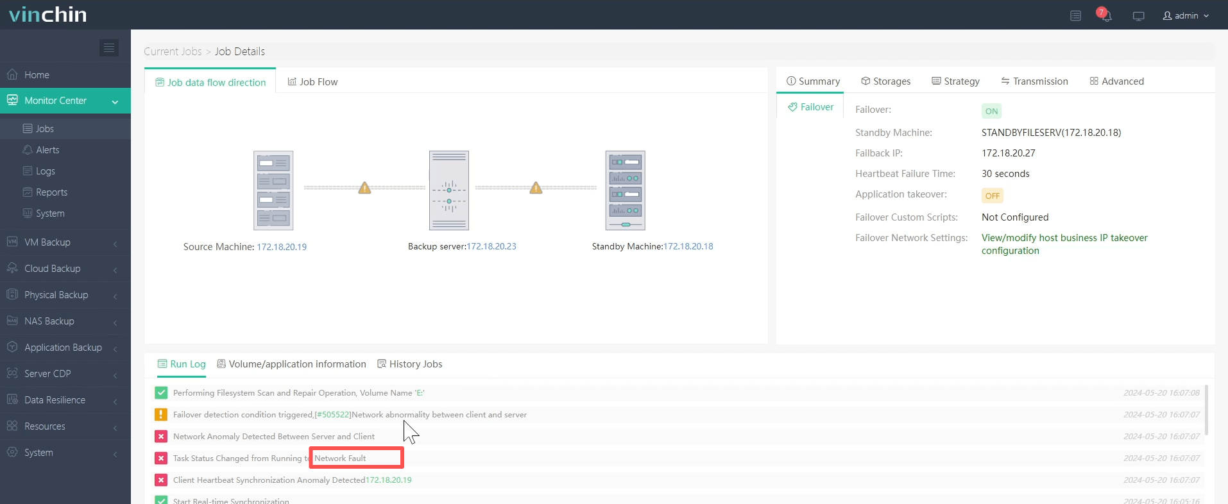Click red error icon for Client Heartbeat log
Screen dimensions: 1228x504
tap(161, 480)
